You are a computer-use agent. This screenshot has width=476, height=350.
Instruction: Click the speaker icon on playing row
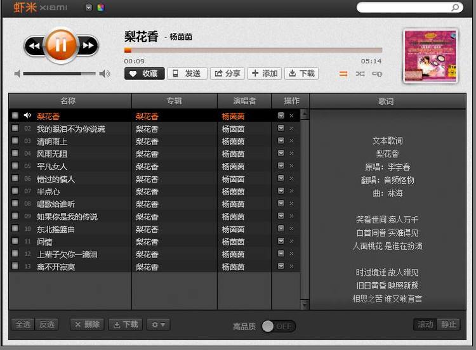click(28, 115)
